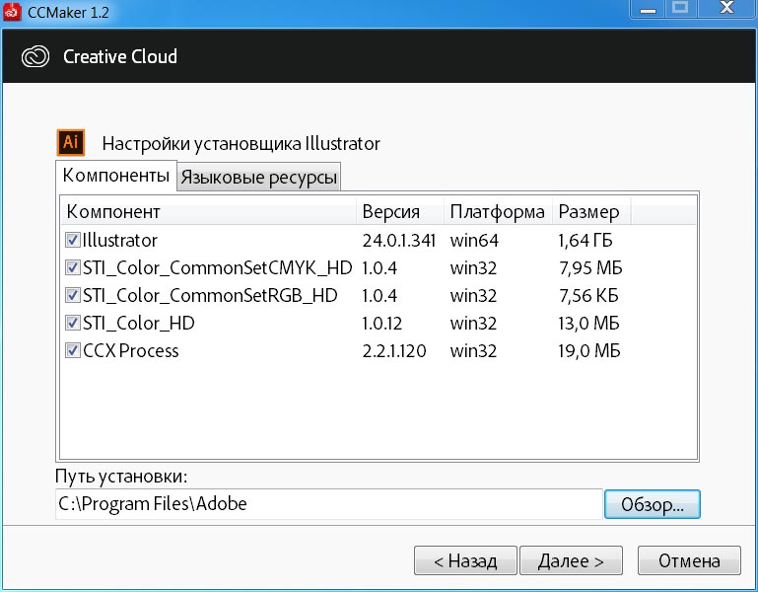Viewport: 758px width, 592px height.
Task: Go back with the Назад button
Action: pyautogui.click(x=465, y=560)
